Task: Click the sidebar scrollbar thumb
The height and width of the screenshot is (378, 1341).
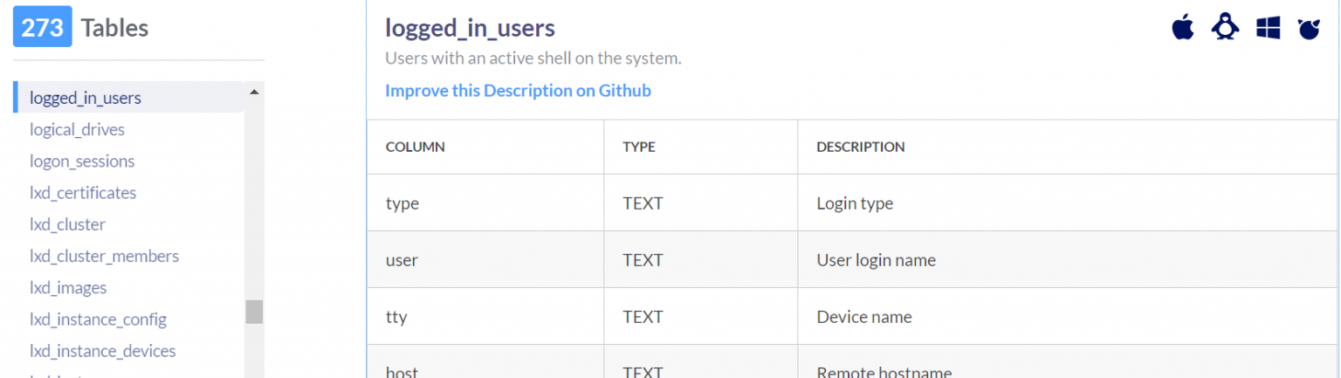Action: pos(254,312)
